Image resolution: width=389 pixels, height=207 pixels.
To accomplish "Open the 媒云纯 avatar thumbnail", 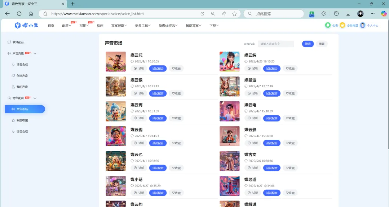I will pos(230,61).
